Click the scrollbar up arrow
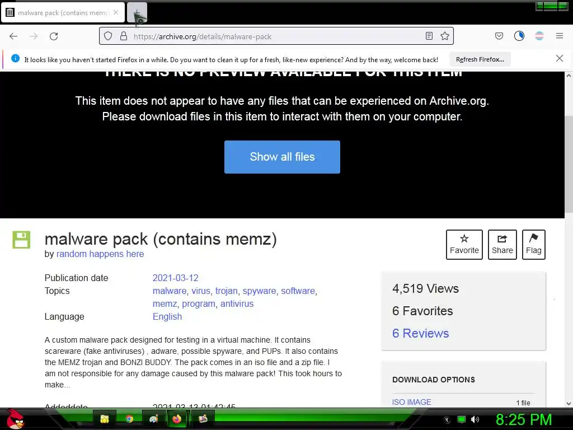This screenshot has width=573, height=430. tap(569, 76)
